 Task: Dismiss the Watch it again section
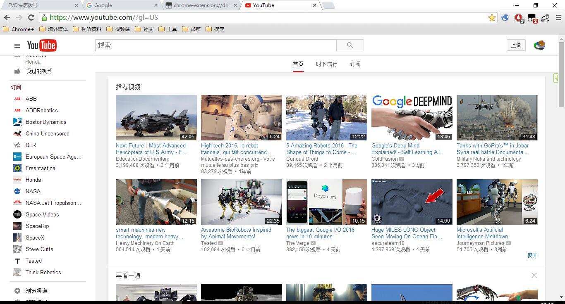534,275
